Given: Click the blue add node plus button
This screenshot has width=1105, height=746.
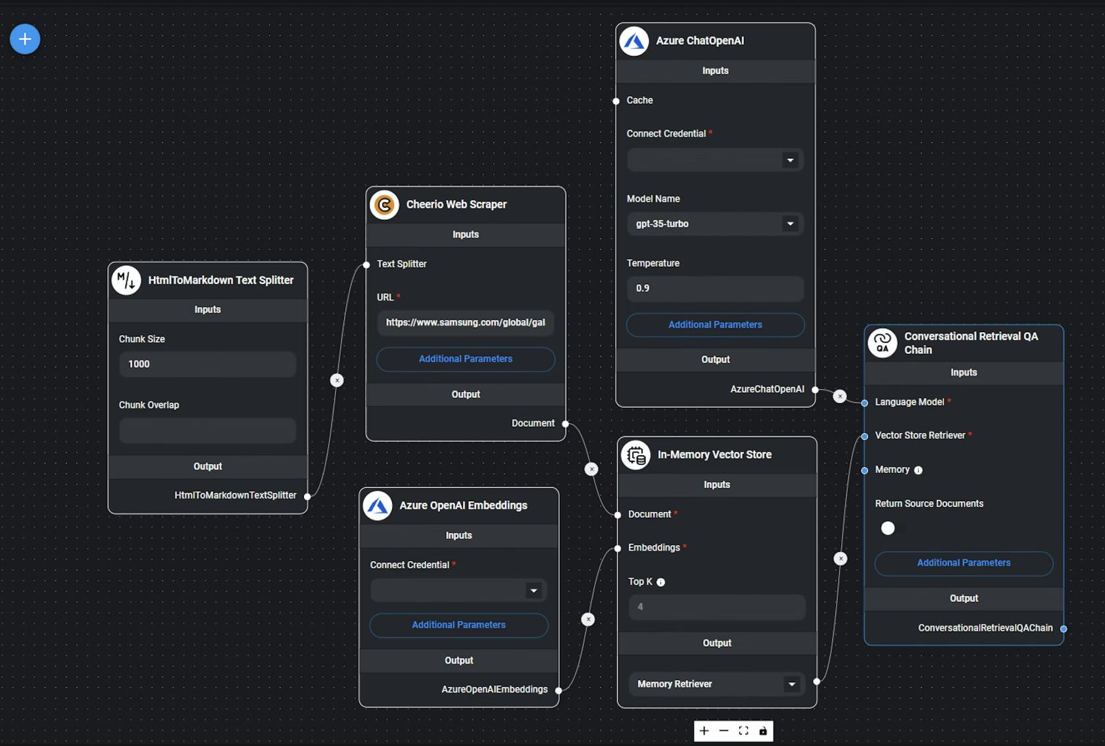Looking at the screenshot, I should [x=25, y=39].
